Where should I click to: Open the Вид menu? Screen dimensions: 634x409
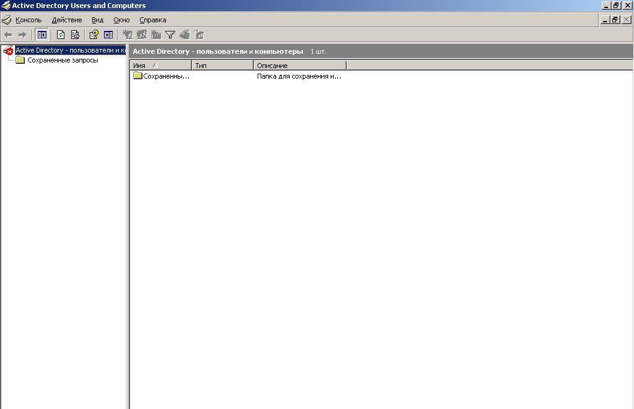tap(97, 20)
